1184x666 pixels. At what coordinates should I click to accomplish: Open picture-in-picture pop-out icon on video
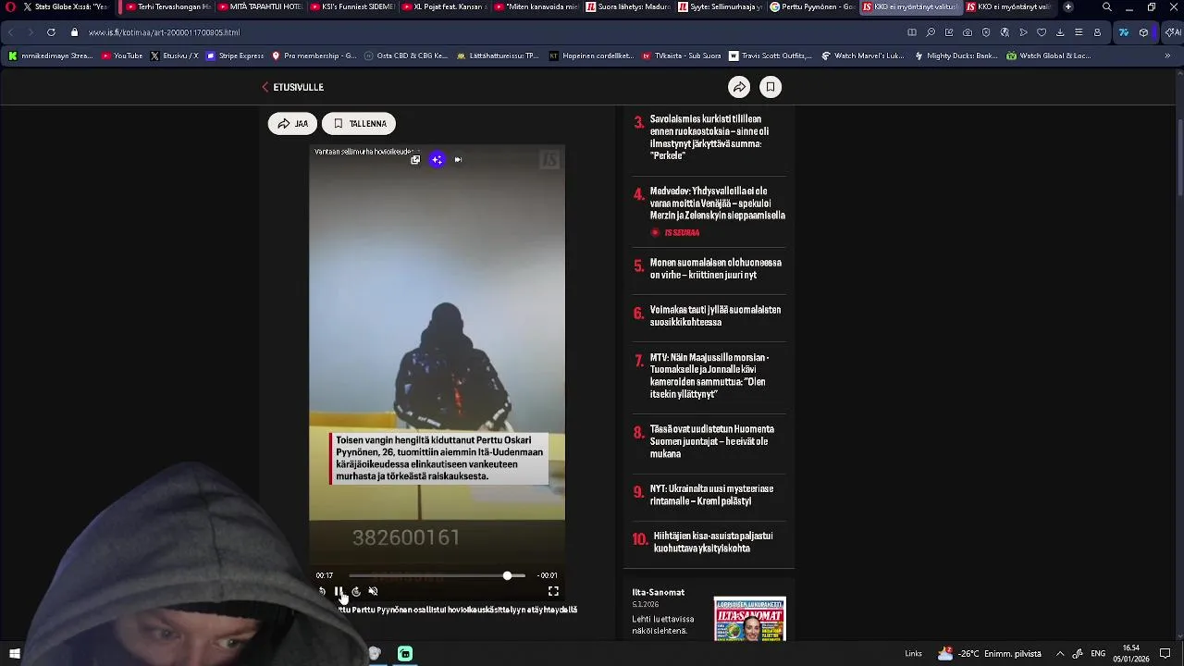[415, 160]
